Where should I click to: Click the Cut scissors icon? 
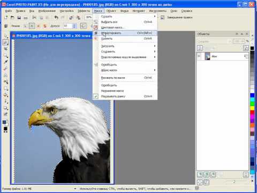coord(34,18)
